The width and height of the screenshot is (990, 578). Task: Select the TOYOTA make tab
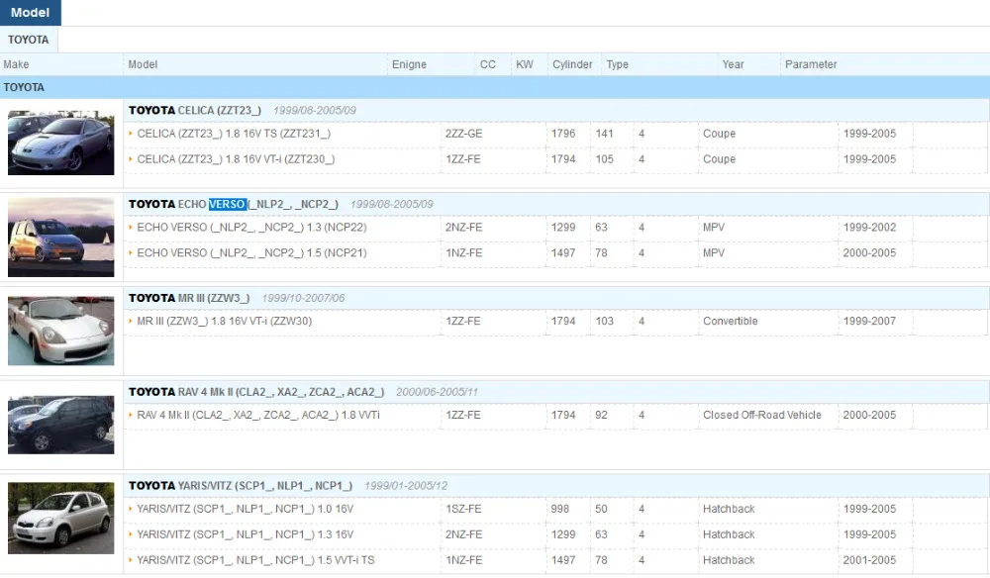[x=29, y=40]
